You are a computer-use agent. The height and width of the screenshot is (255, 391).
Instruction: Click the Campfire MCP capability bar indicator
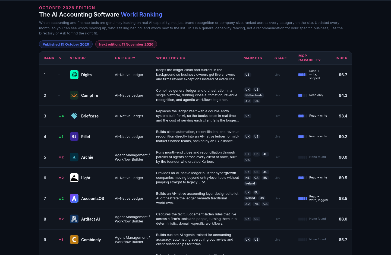[x=303, y=95]
